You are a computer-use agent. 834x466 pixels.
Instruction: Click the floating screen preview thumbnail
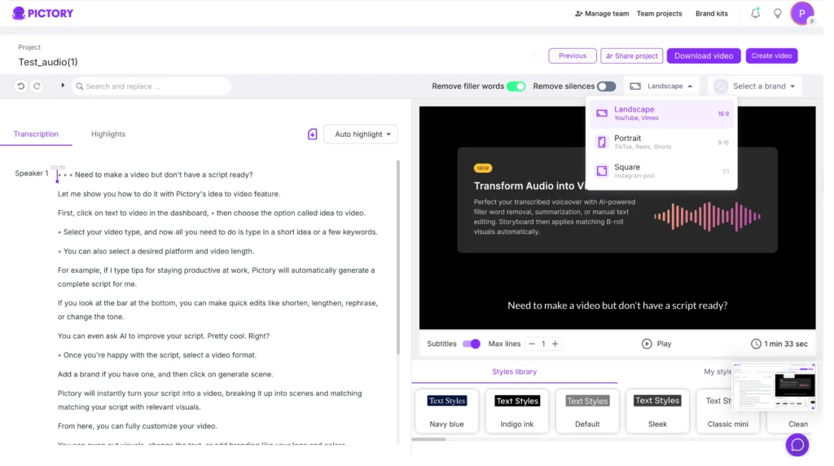pyautogui.click(x=774, y=387)
